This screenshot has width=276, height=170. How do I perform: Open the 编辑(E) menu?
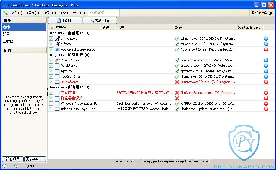[x=33, y=13]
